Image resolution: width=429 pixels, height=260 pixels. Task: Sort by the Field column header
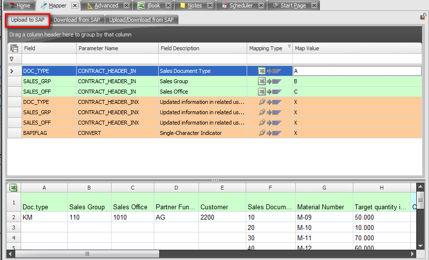(48, 48)
